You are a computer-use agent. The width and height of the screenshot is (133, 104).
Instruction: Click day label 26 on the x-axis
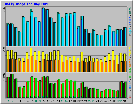point(105,101)
